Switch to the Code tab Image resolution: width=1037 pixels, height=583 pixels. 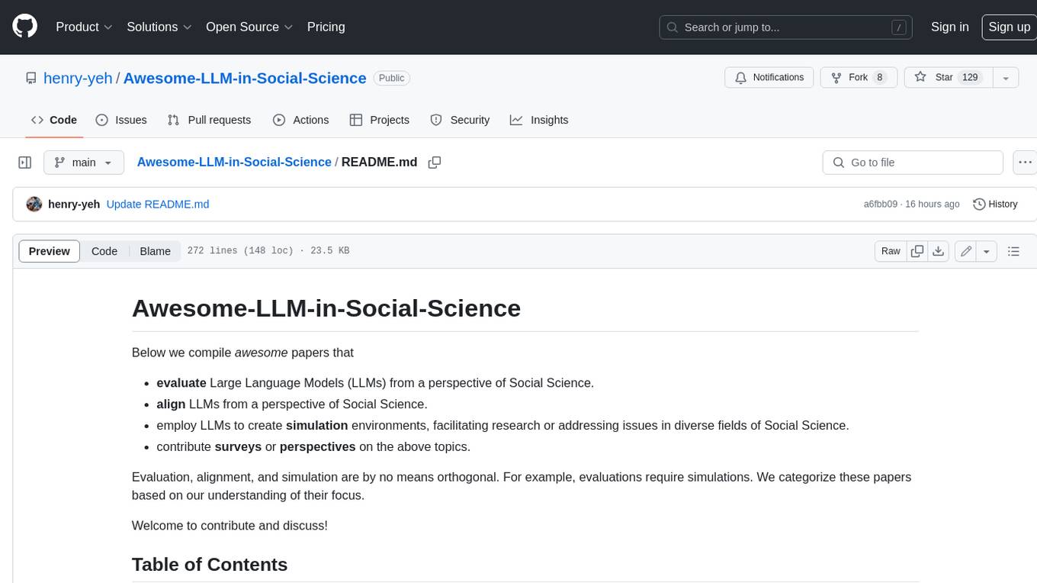click(x=53, y=120)
